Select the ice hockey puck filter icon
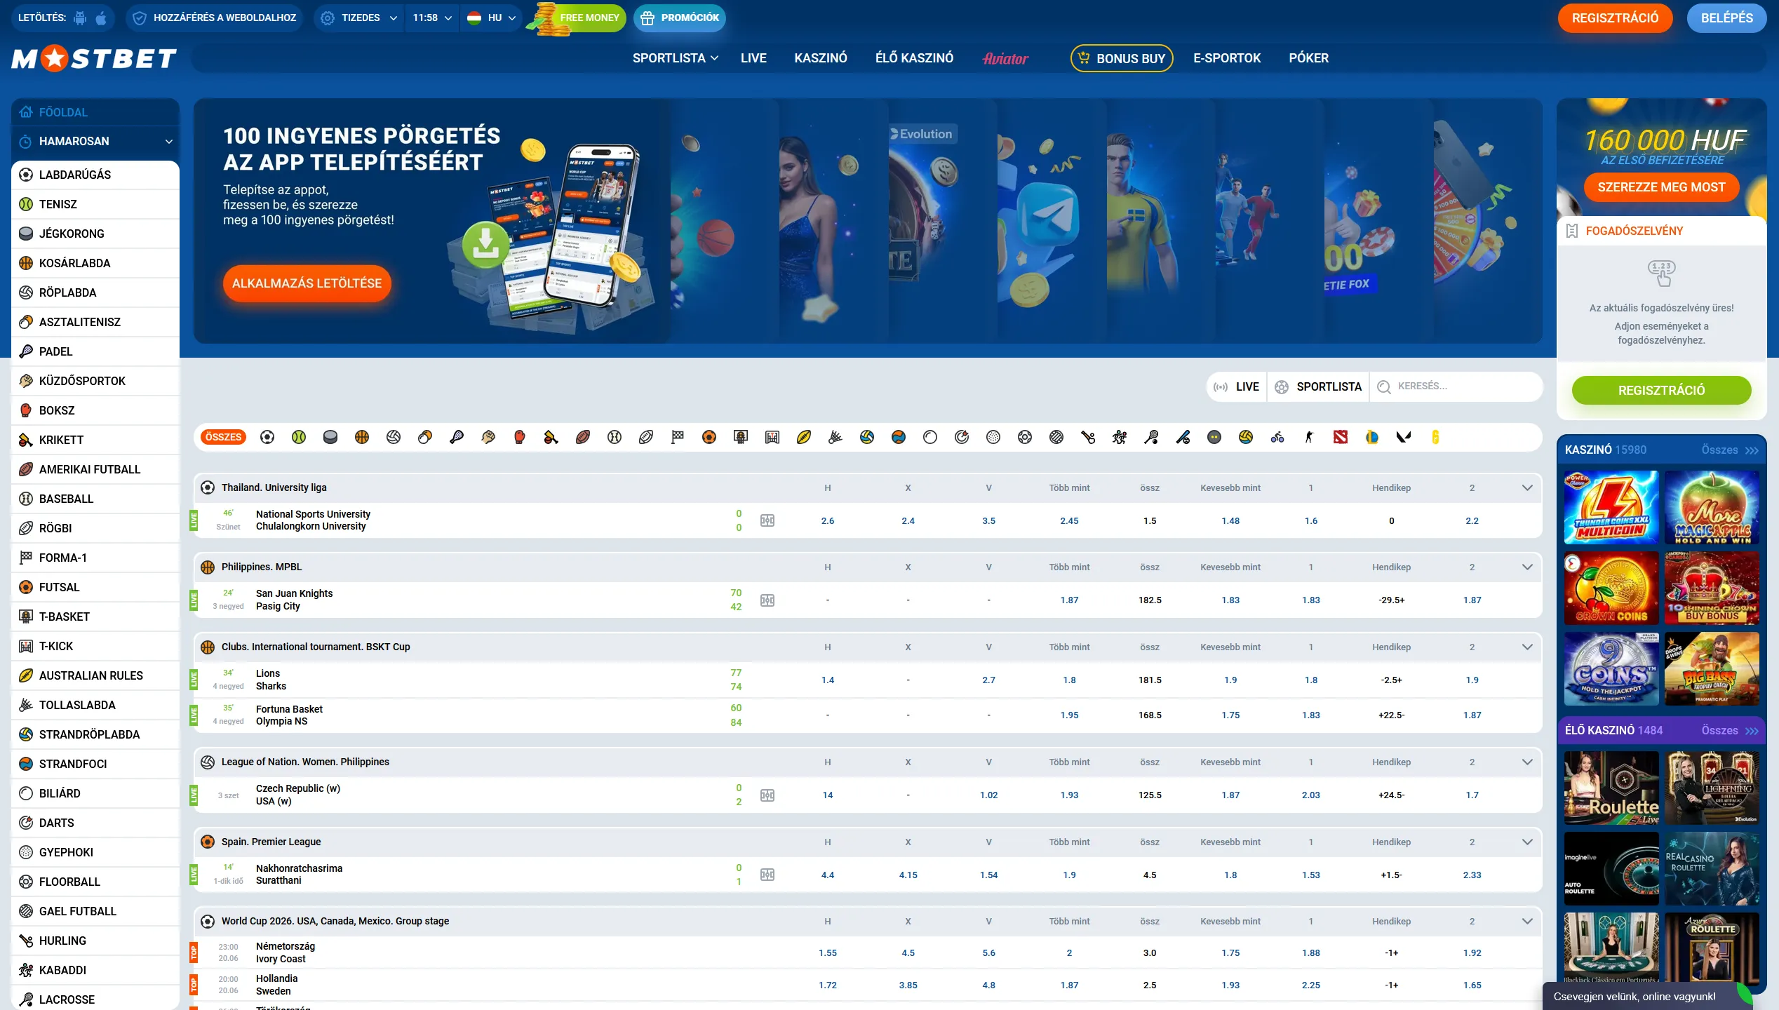 330,437
